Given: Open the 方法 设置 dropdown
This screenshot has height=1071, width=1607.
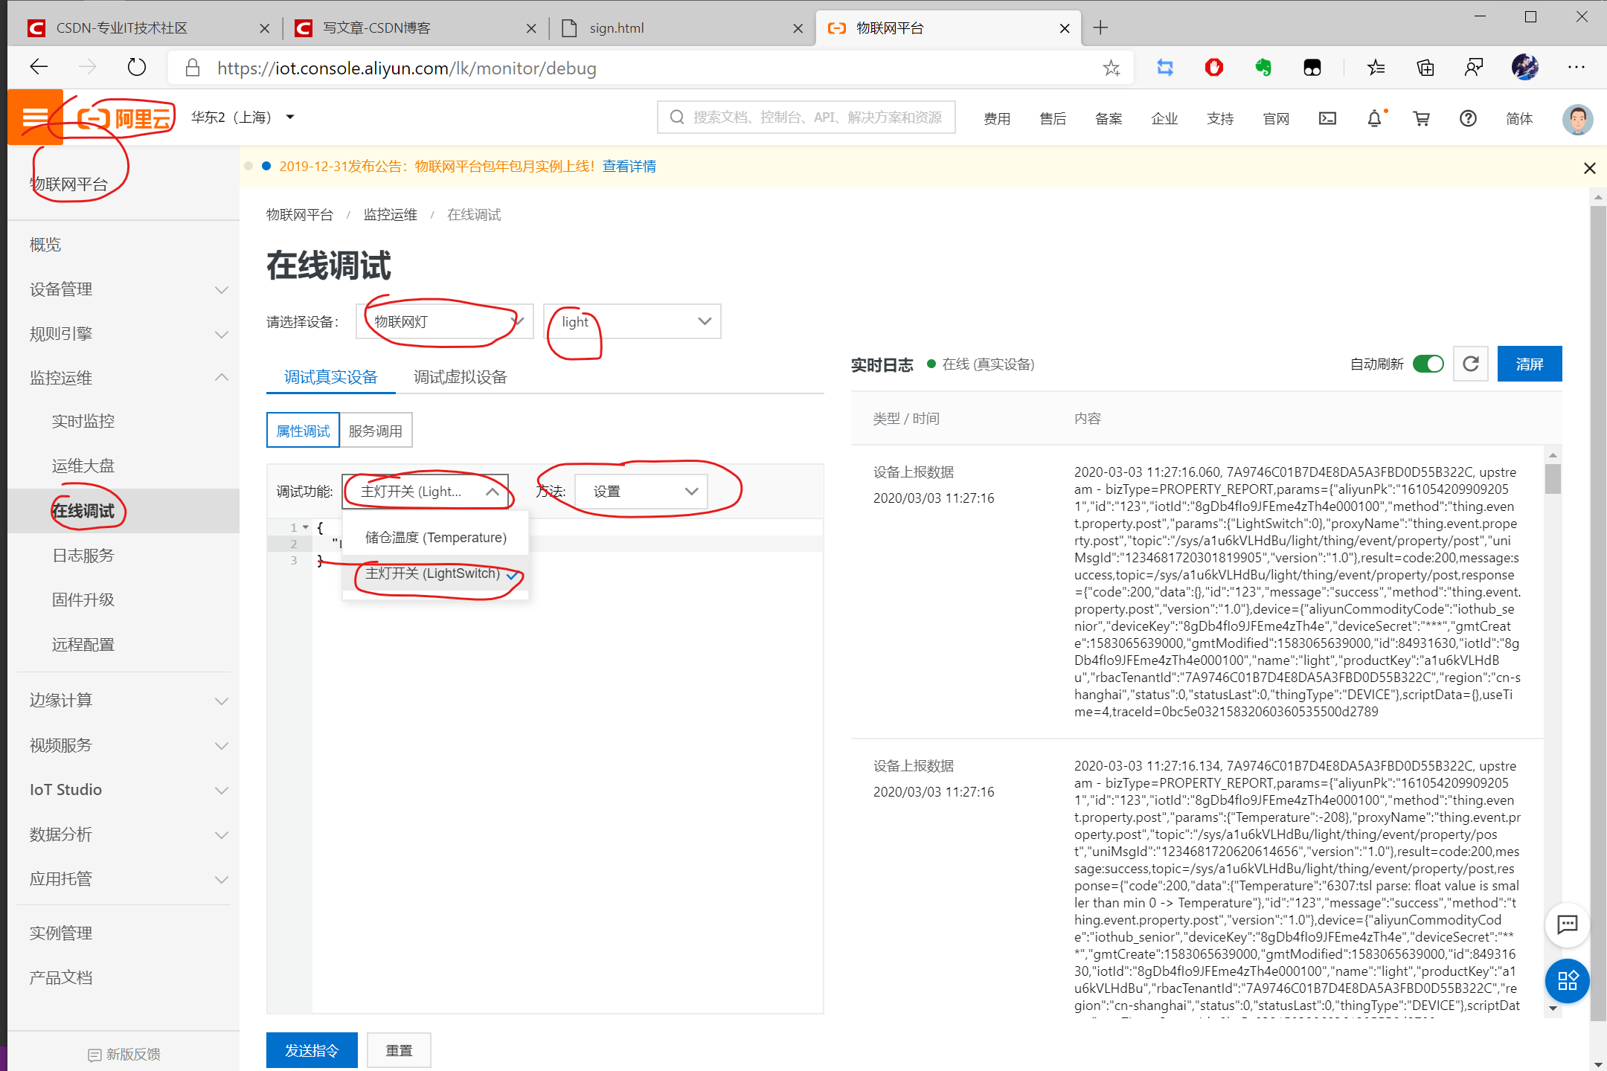Looking at the screenshot, I should (641, 492).
